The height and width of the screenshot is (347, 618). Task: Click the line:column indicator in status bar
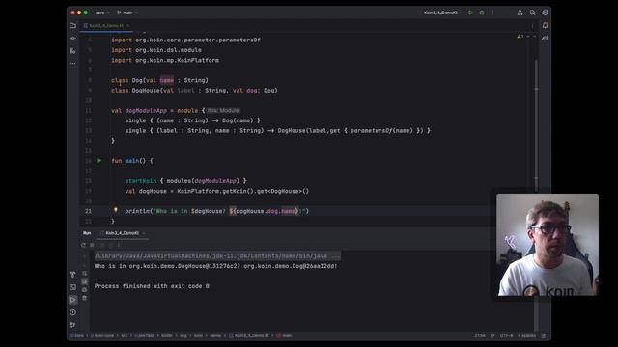point(480,336)
